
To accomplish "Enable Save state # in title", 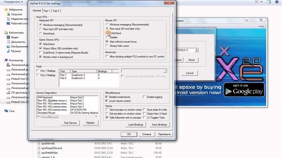I will [144, 109].
